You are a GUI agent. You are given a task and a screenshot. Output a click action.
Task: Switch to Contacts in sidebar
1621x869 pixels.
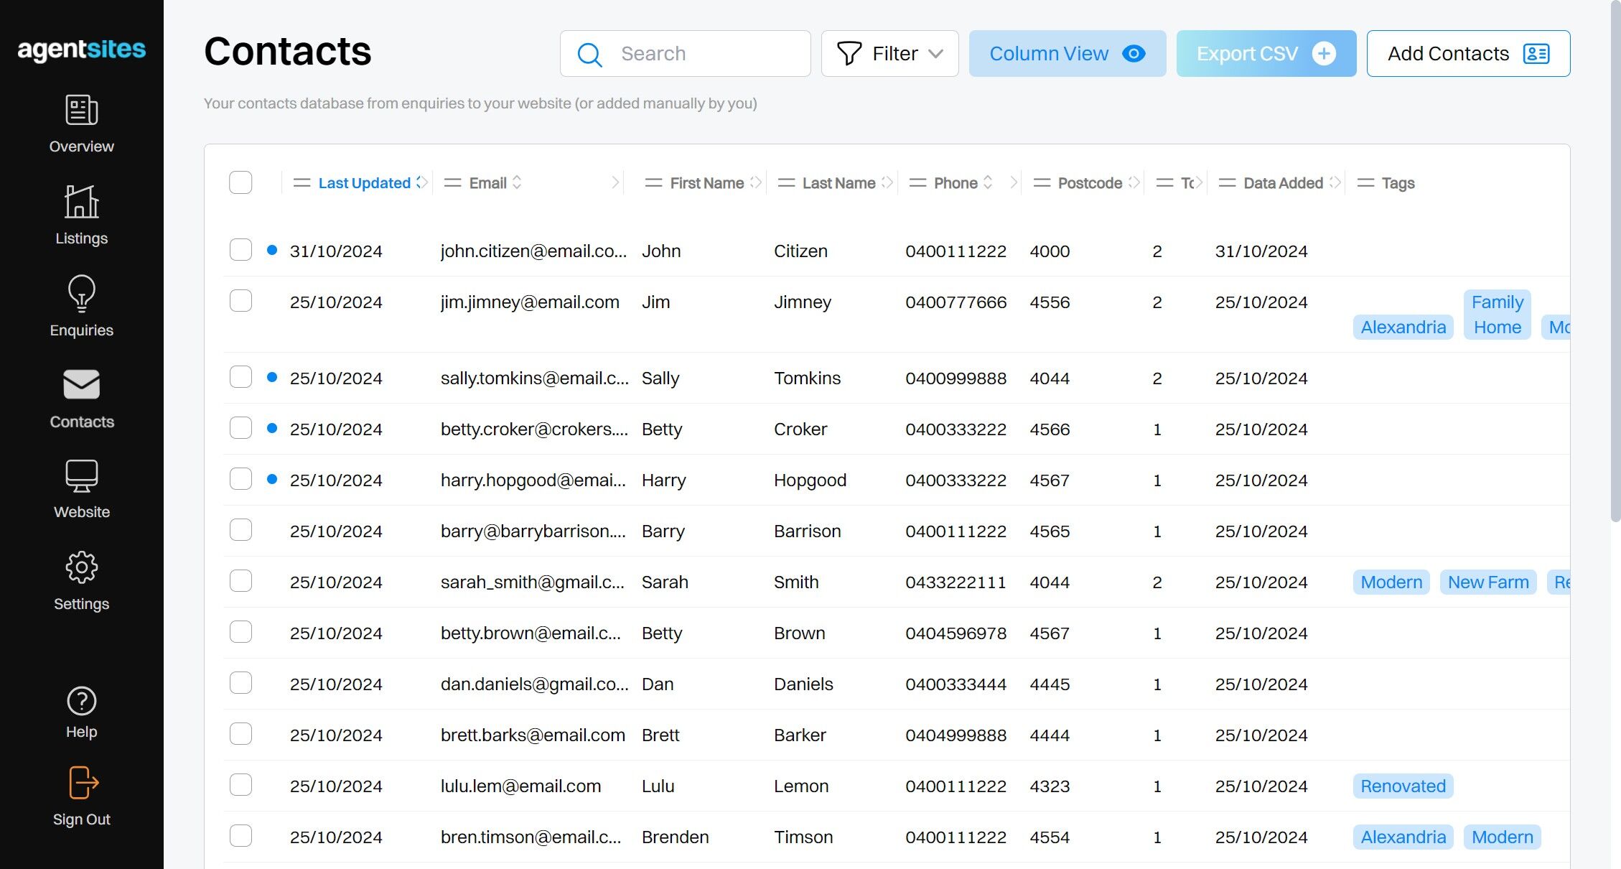pos(82,399)
